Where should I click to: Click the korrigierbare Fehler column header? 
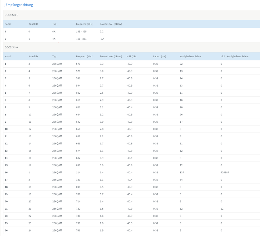click(x=191, y=57)
